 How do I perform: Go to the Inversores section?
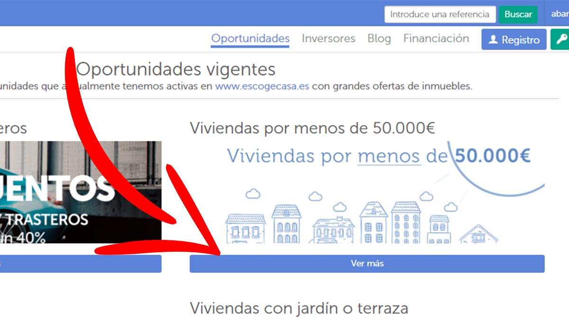click(328, 39)
